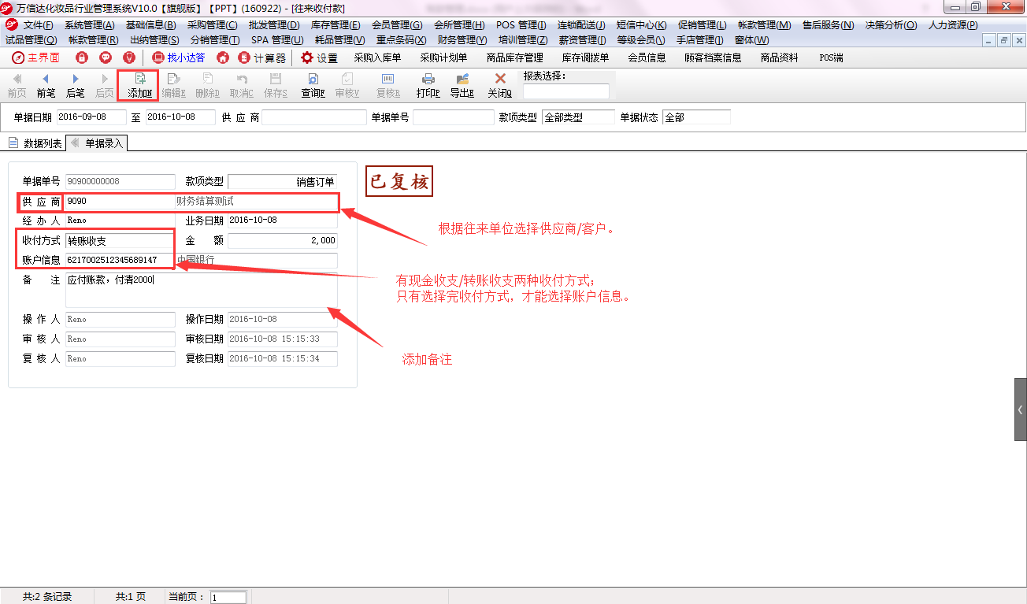Click the red chat bubble icon
This screenshot has width=1027, height=604.
[x=105, y=57]
